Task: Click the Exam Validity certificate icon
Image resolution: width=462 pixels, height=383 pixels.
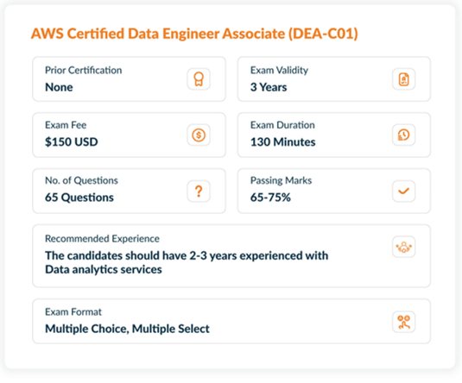Action: (x=403, y=79)
